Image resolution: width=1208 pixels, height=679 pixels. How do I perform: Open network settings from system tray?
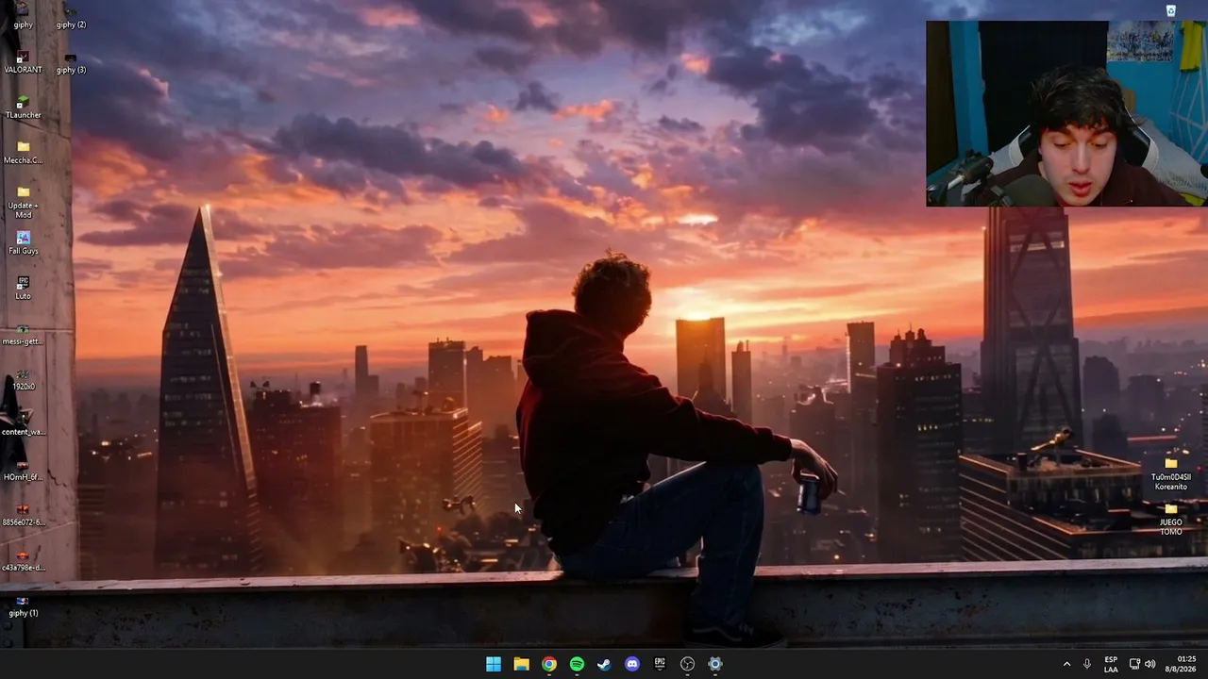(x=1134, y=664)
